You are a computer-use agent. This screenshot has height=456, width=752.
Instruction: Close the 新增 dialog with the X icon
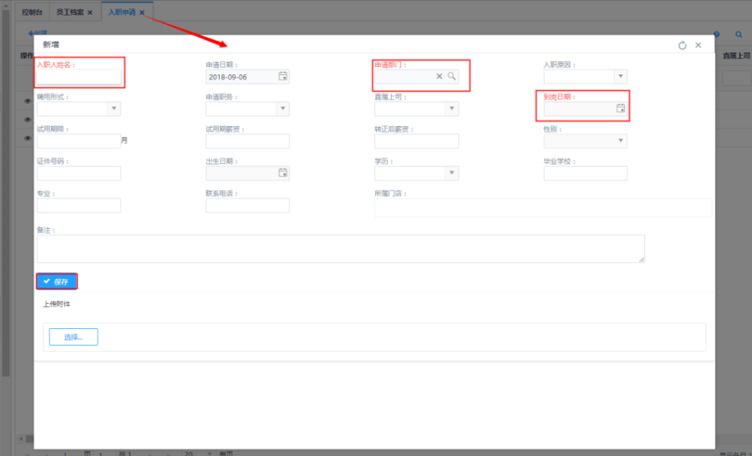click(699, 45)
